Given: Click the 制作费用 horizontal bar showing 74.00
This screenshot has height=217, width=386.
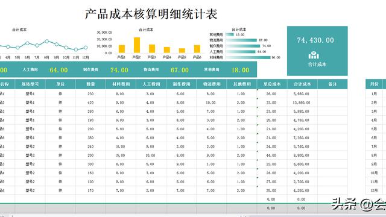Looking at the screenshot, I should pos(242,46).
